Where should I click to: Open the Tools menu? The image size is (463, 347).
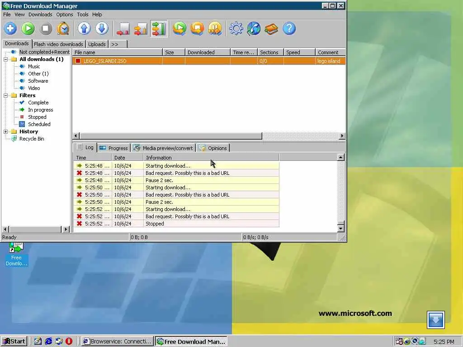tap(83, 14)
